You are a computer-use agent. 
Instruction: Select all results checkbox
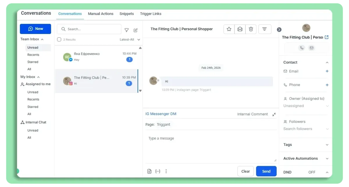pos(59,39)
